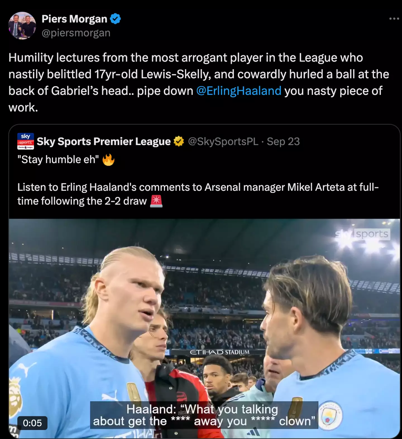Click the 0:05 video duration badge
The width and height of the screenshot is (402, 439).
(x=32, y=423)
